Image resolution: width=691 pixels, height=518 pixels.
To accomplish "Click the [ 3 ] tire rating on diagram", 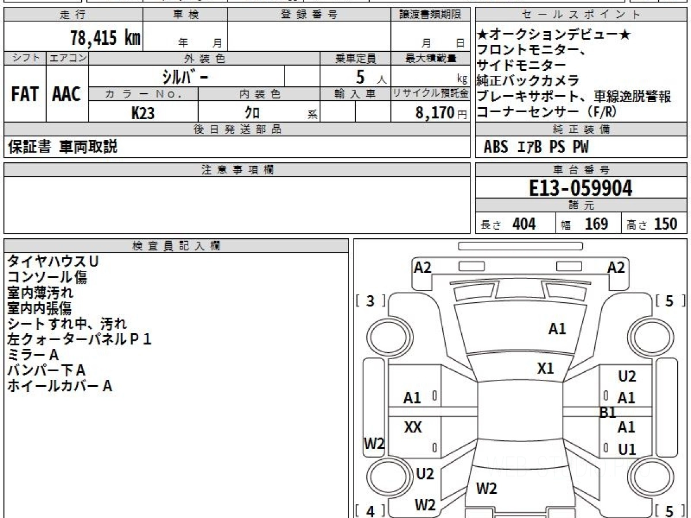I will [x=371, y=300].
